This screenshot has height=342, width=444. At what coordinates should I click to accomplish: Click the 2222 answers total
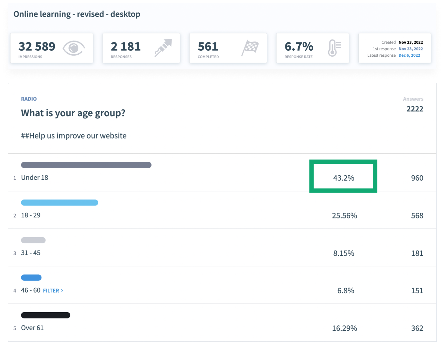coord(415,109)
